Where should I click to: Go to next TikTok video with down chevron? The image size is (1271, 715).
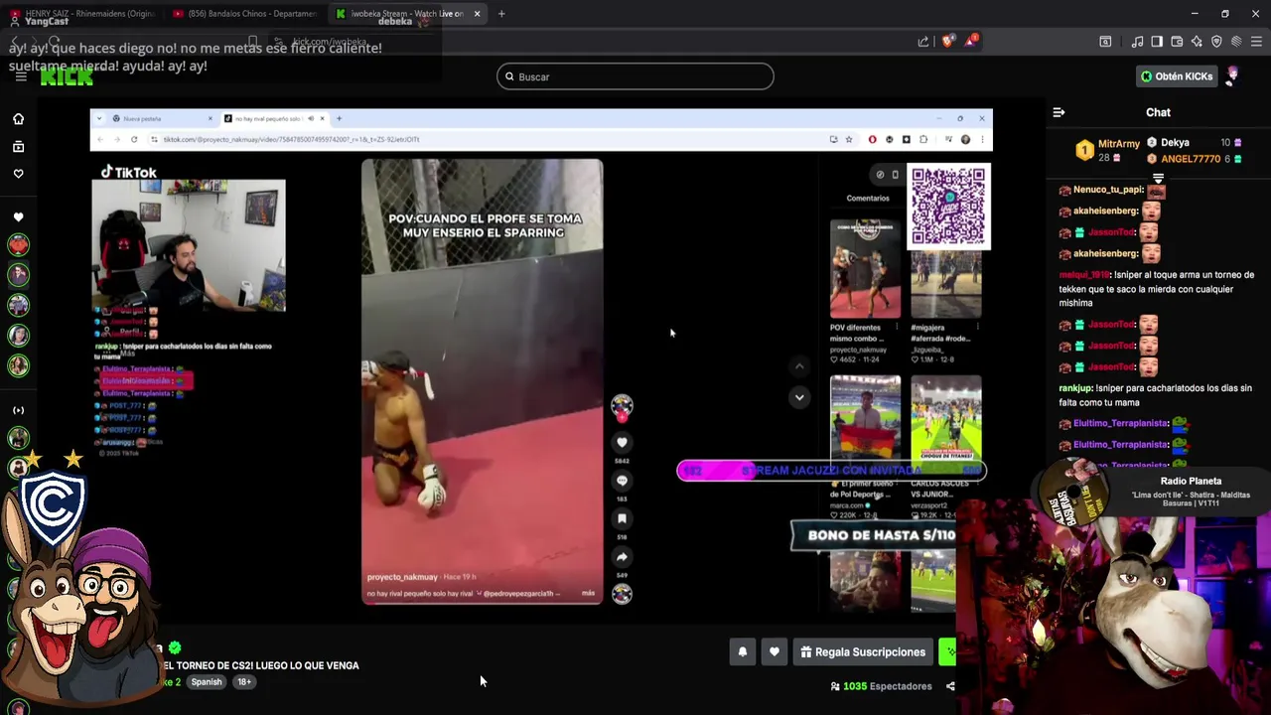pos(799,397)
